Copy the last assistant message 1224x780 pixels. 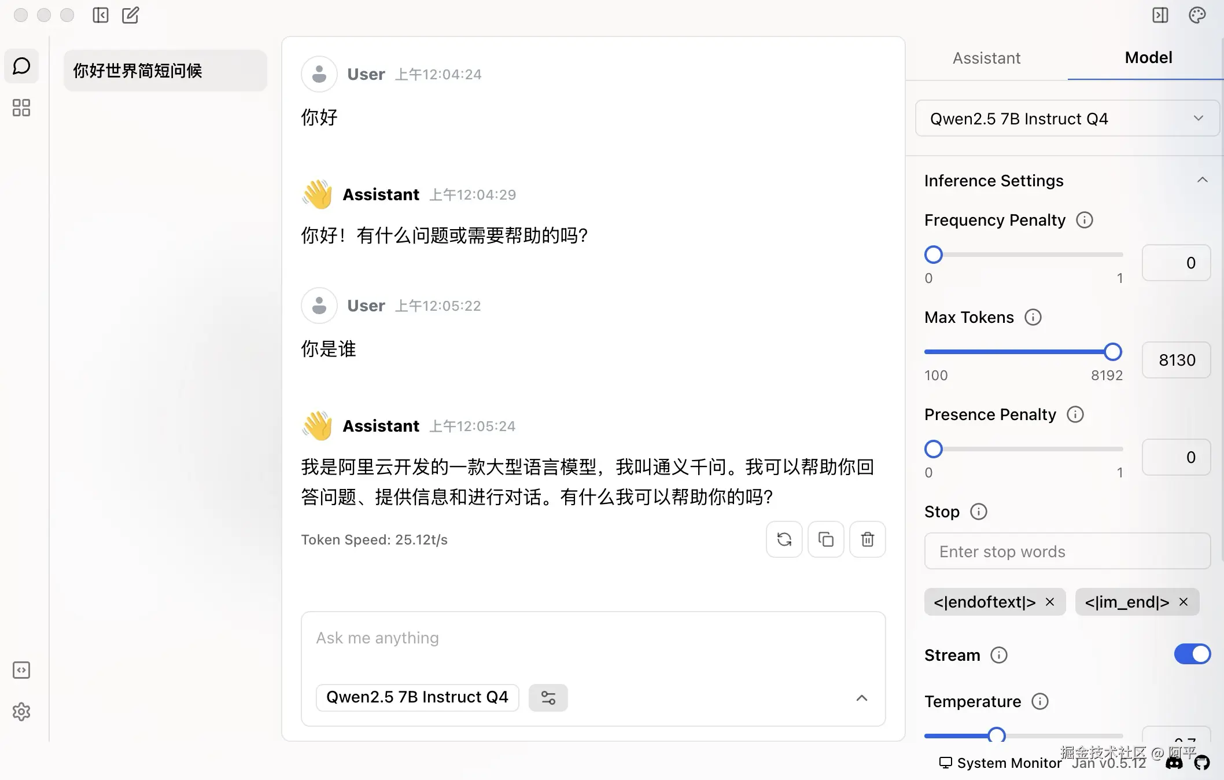coord(825,539)
